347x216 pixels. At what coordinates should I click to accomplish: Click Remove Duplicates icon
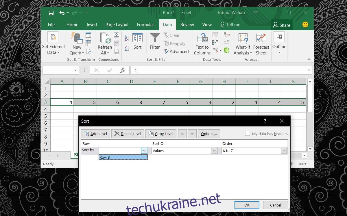pos(215,43)
